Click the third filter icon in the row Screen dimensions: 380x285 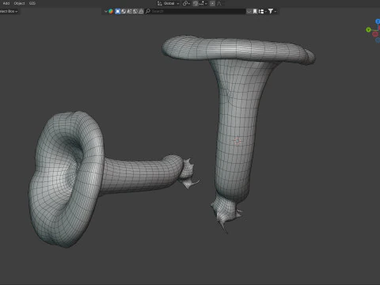[129, 11]
